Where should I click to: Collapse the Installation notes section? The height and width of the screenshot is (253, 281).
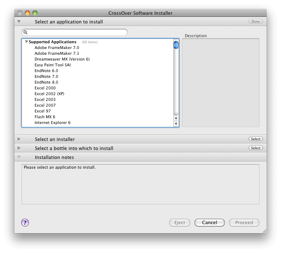click(19, 157)
